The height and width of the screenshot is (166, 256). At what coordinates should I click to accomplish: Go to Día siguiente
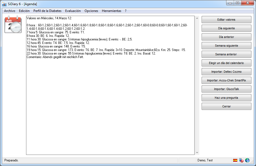point(226,28)
